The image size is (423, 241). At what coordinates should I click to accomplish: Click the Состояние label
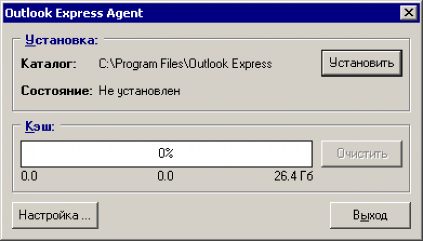(56, 91)
